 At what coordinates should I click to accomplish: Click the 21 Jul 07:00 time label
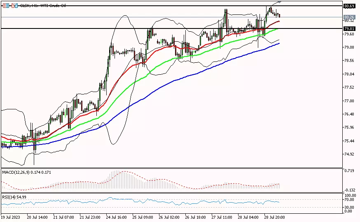pos(63,217)
